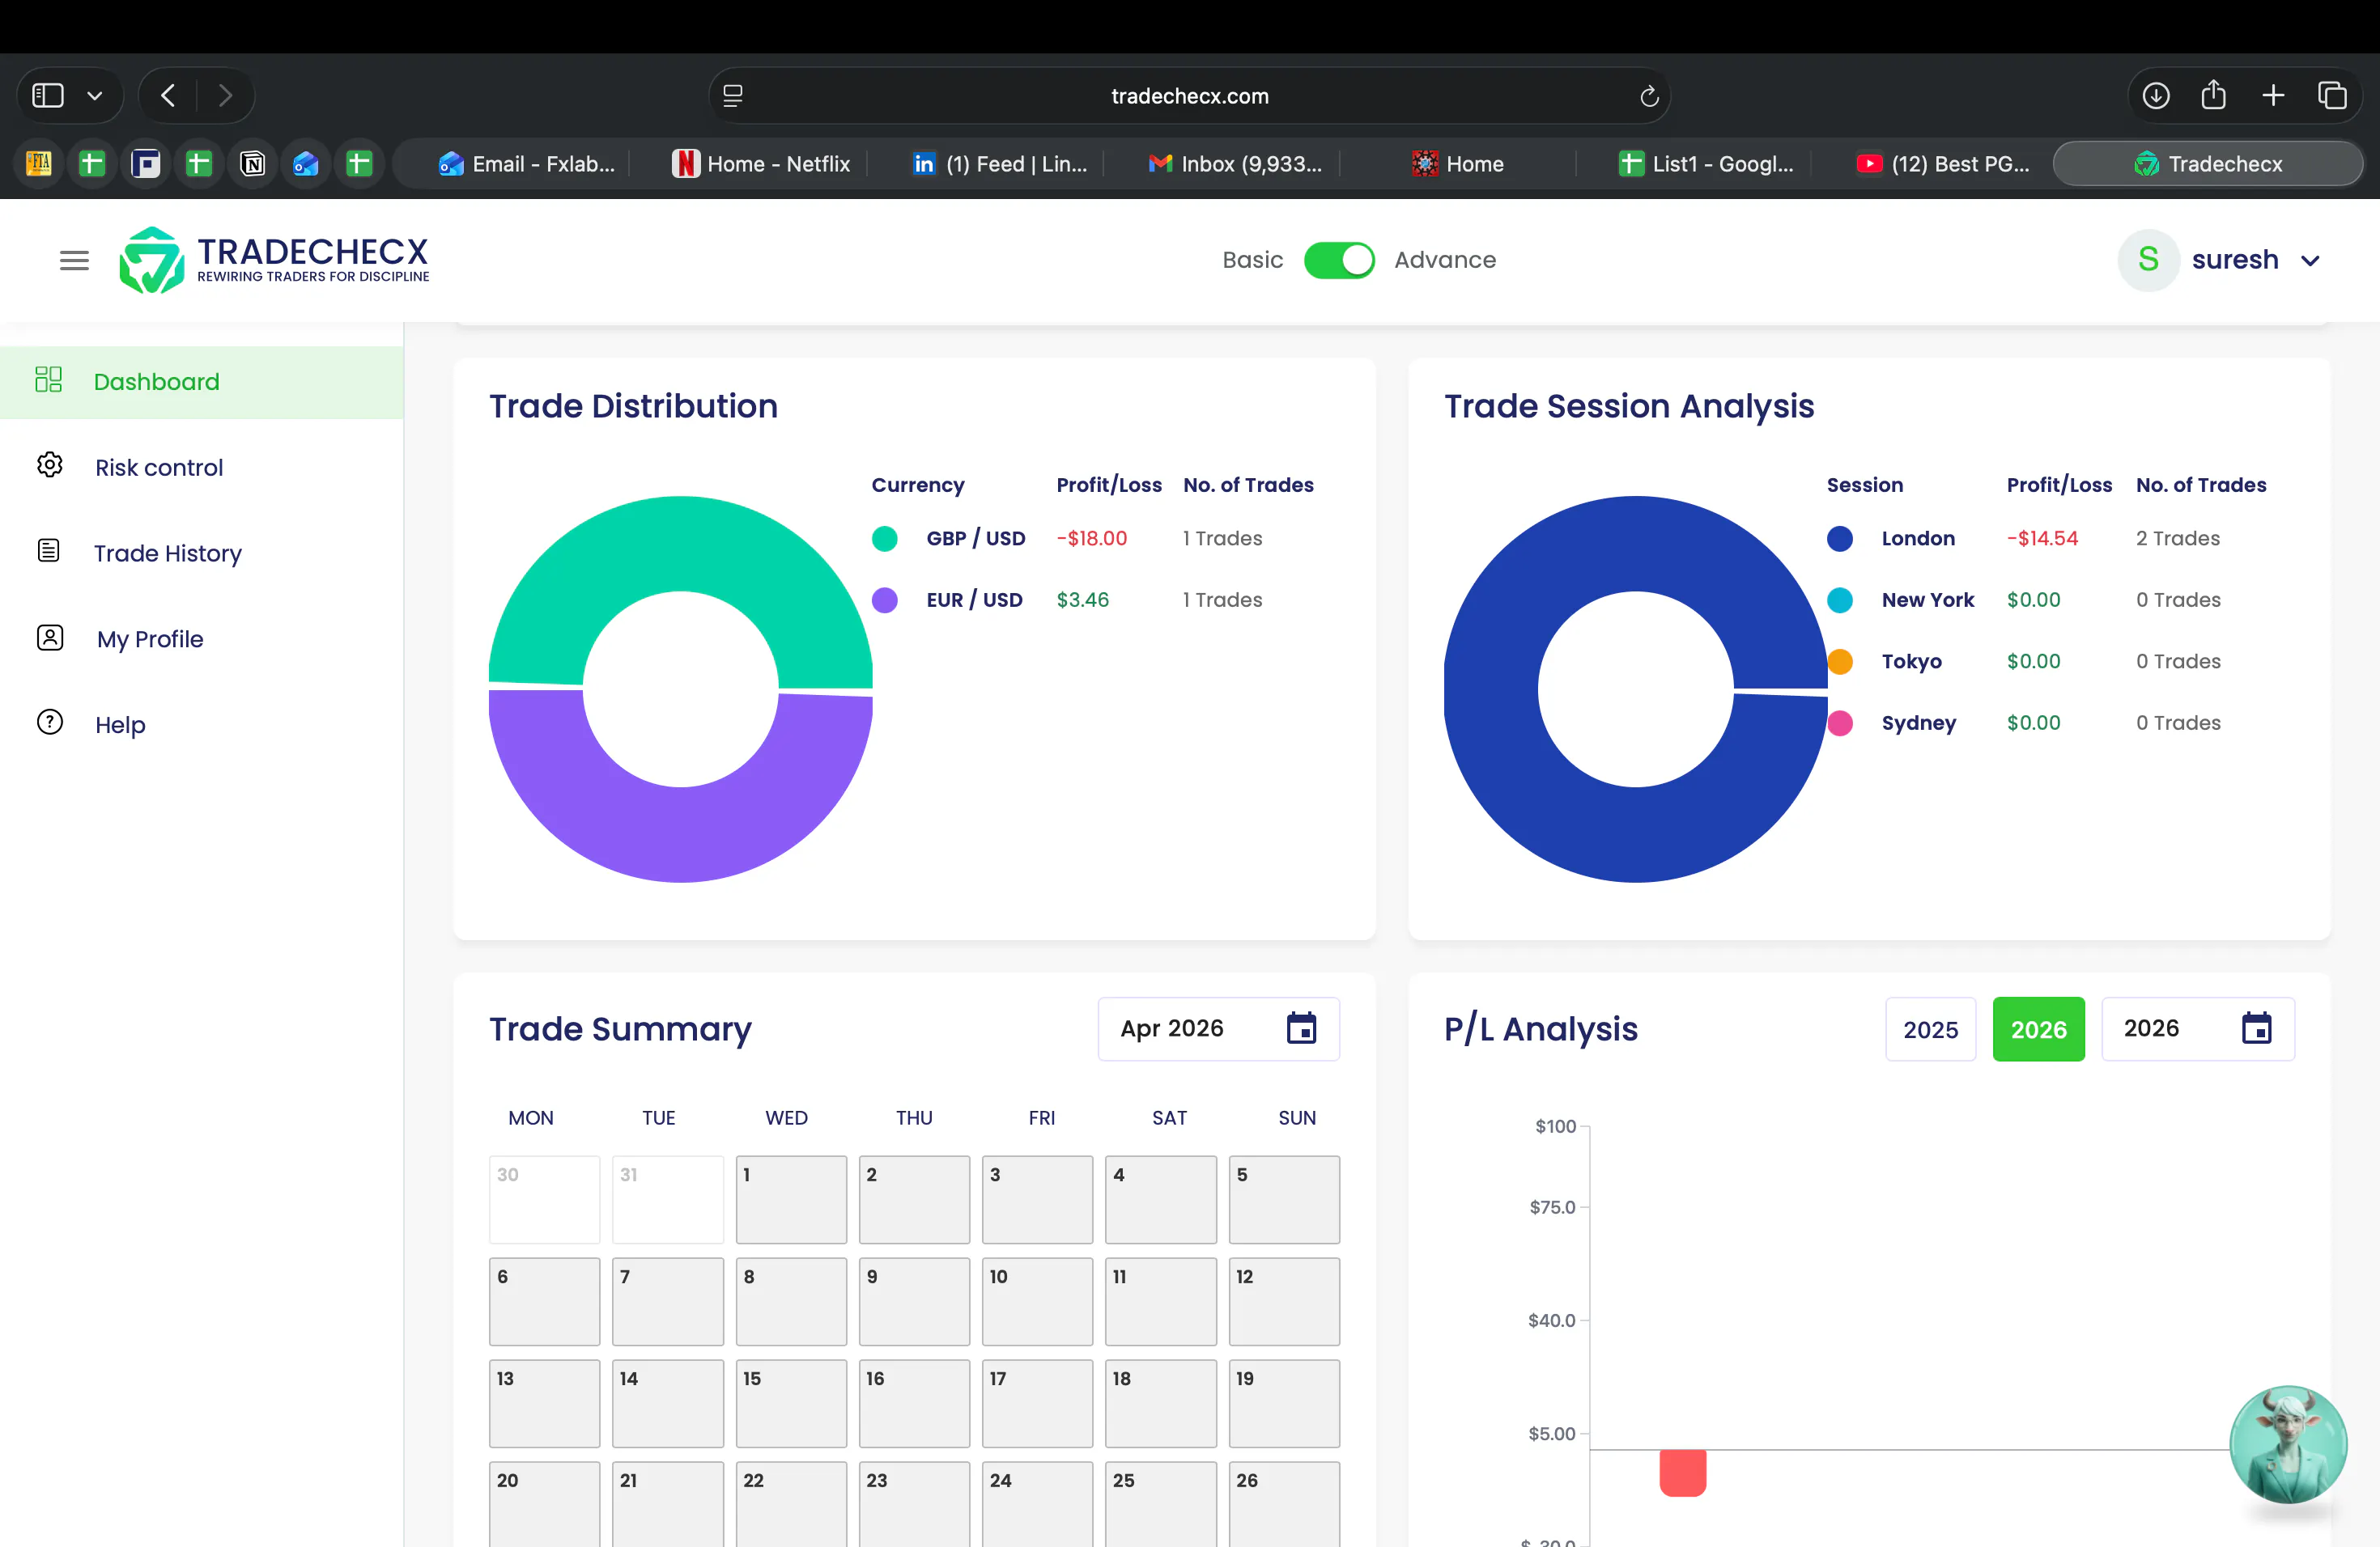Click the Dashboard grid icon
The width and height of the screenshot is (2380, 1547).
tap(48, 379)
